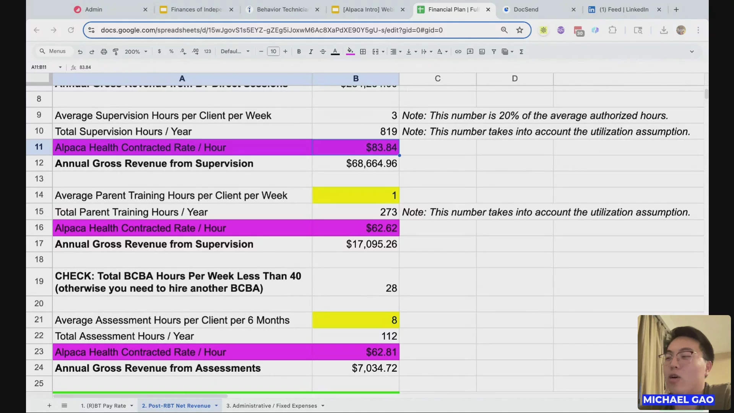Screen dimensions: 734x413
Task: Insert a comment
Action: 470,52
